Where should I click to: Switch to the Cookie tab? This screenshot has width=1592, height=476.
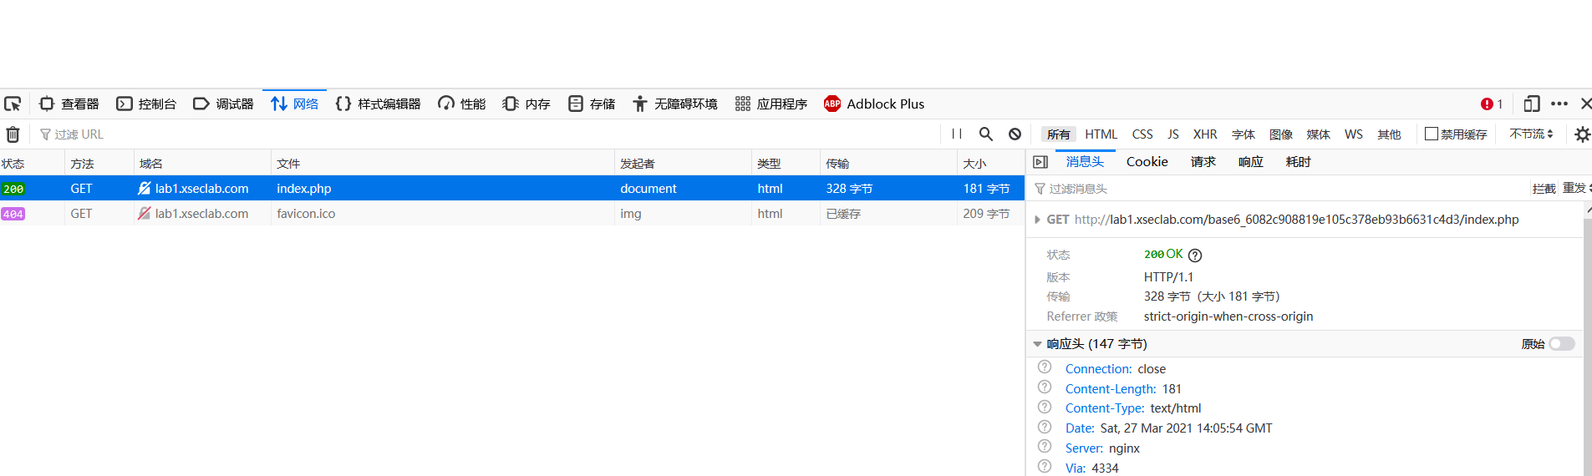[x=1147, y=162]
